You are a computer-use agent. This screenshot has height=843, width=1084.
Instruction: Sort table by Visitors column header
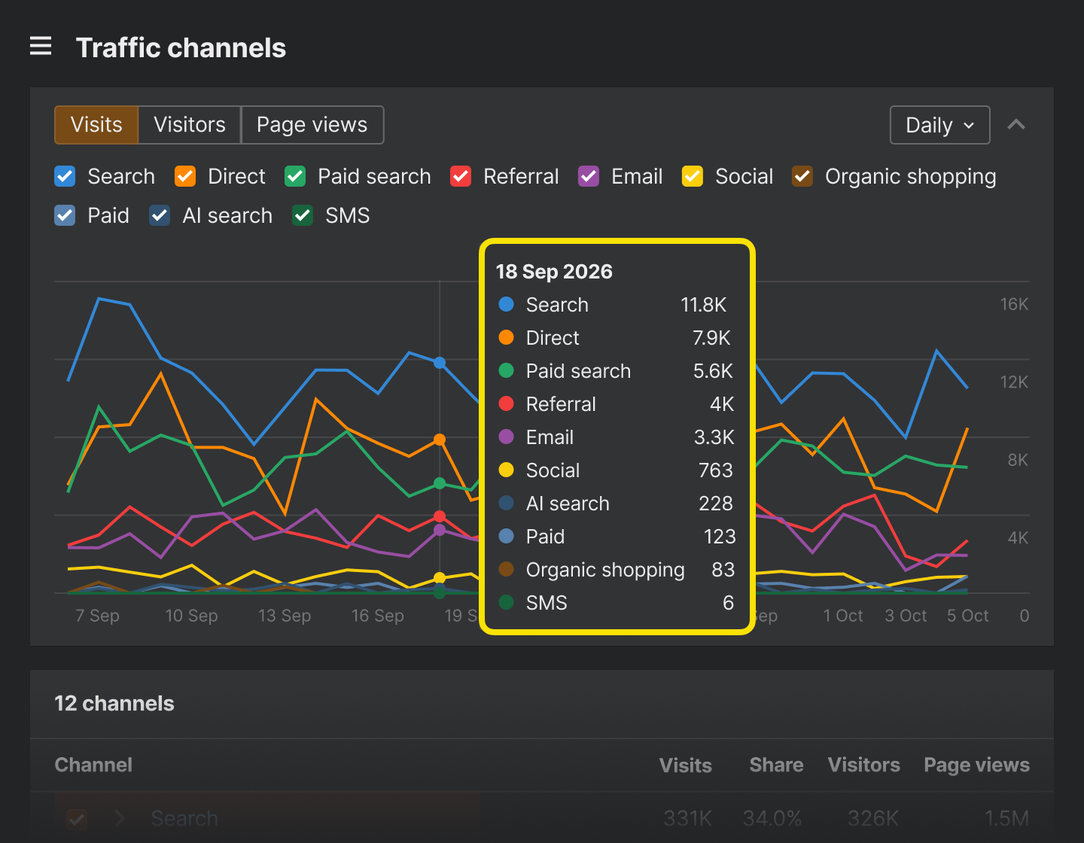[864, 765]
